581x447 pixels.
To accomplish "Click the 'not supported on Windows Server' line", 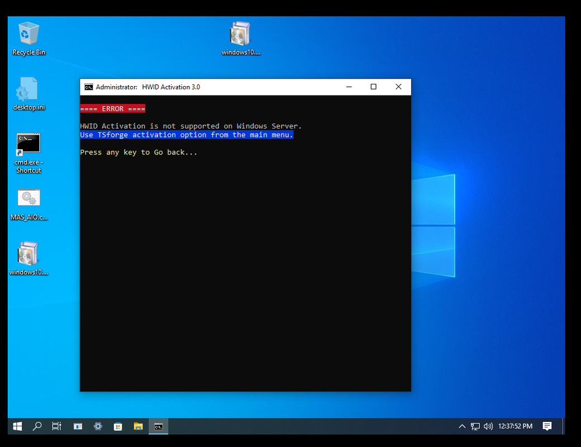I will click(x=191, y=126).
